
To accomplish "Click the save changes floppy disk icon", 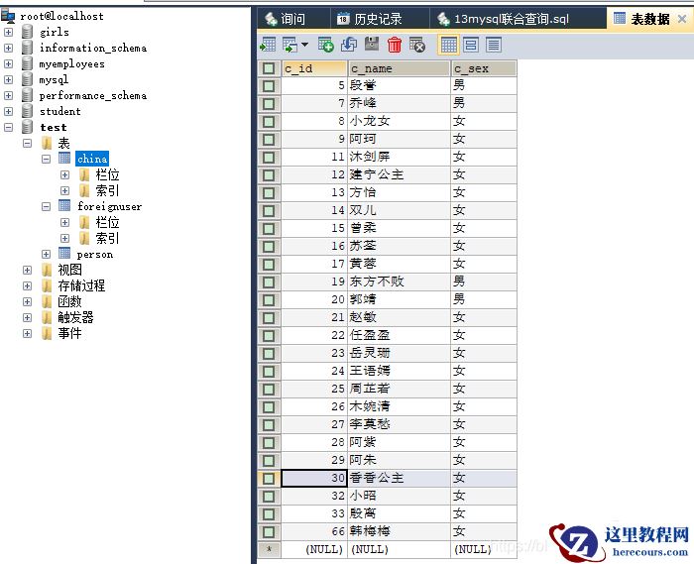I will tap(372, 45).
